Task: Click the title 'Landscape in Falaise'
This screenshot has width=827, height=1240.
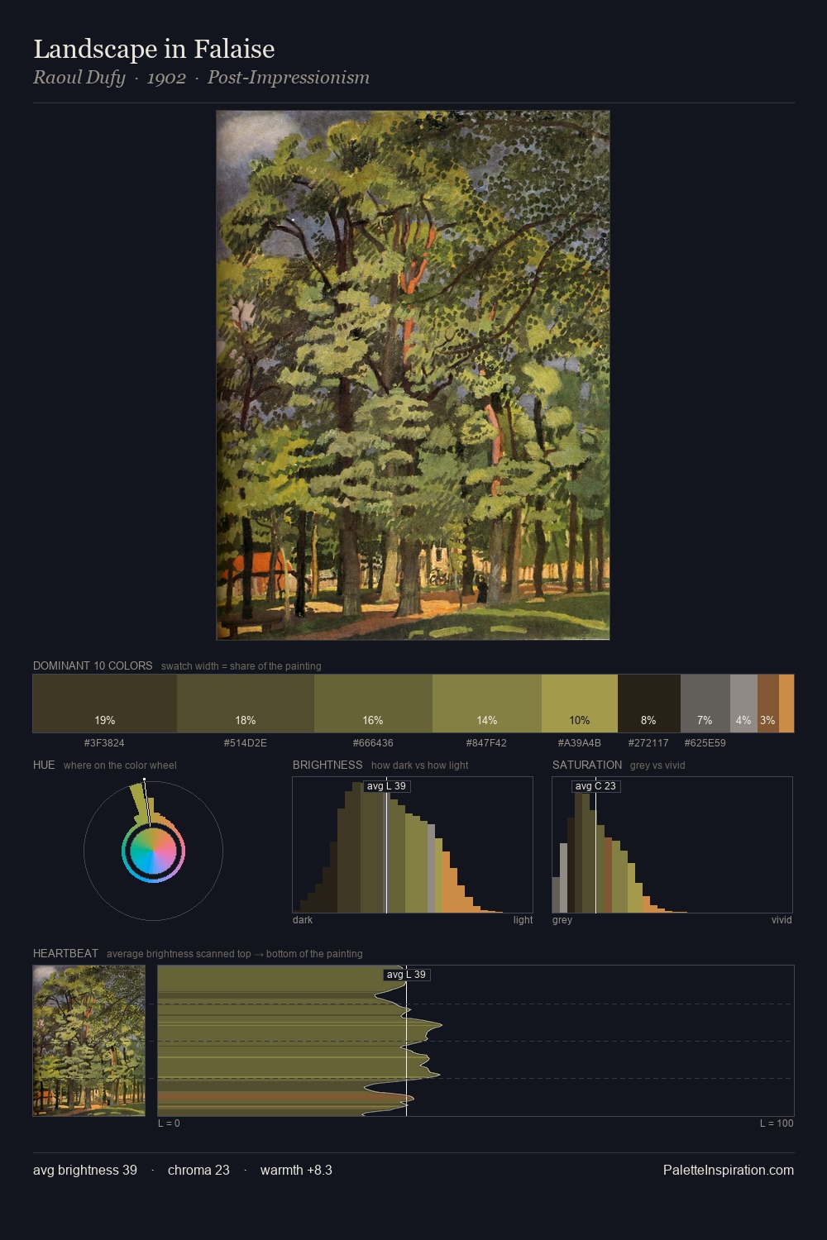Action: pyautogui.click(x=154, y=49)
